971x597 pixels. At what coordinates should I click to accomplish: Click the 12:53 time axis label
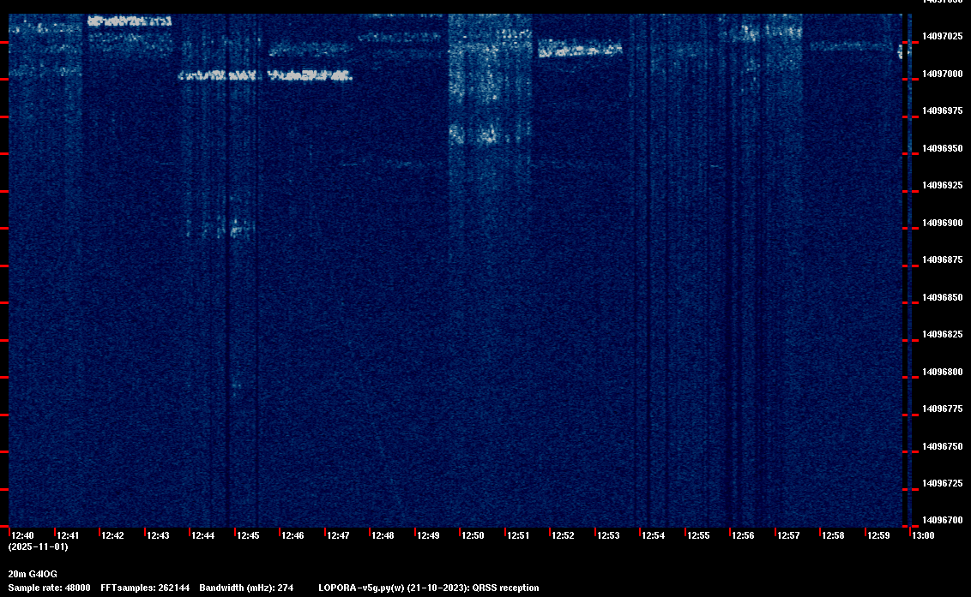(608, 535)
